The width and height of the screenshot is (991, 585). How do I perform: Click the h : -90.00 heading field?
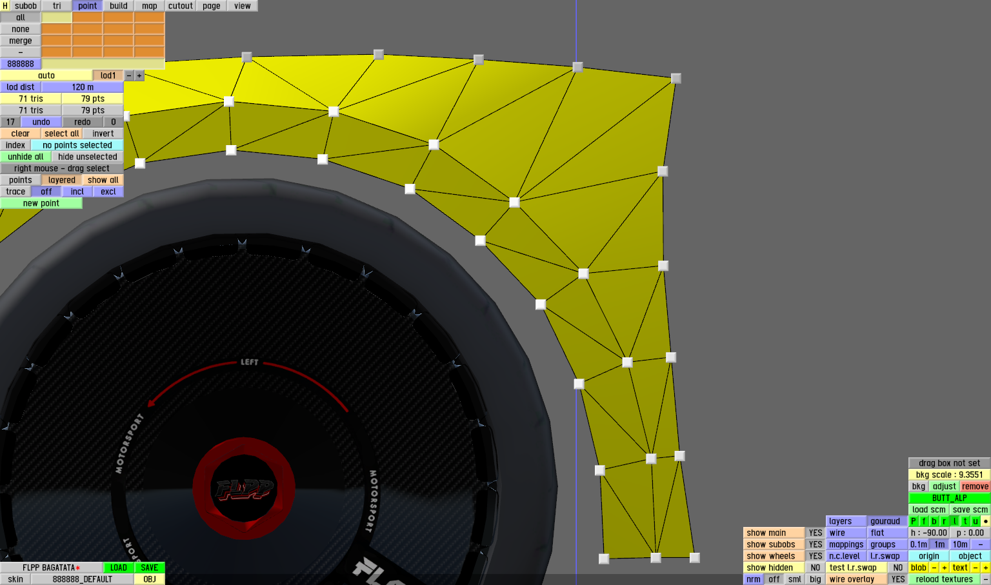pyautogui.click(x=929, y=533)
